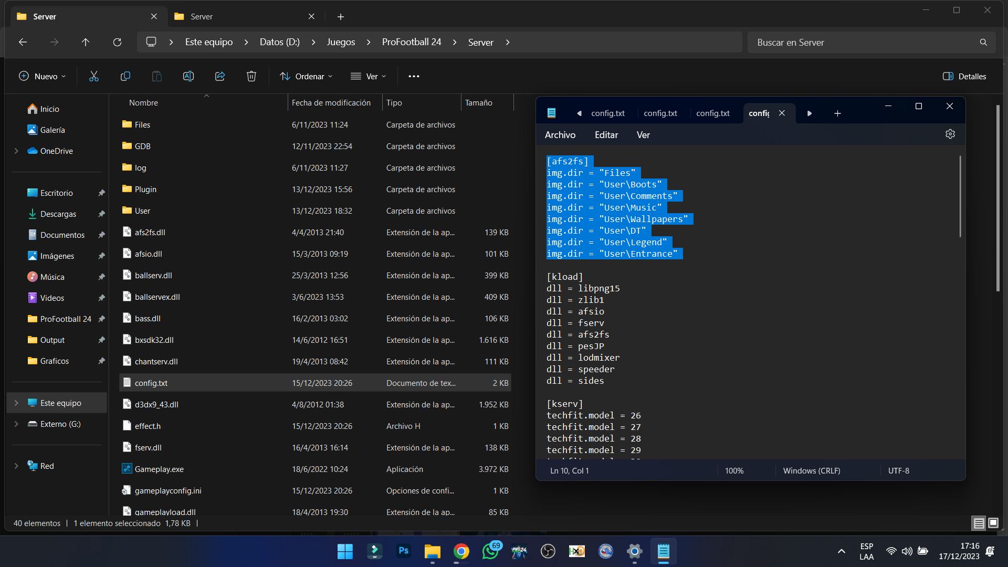Image resolution: width=1008 pixels, height=567 pixels.
Task: Select Gameplay.exe in file list
Action: [x=315, y=469]
